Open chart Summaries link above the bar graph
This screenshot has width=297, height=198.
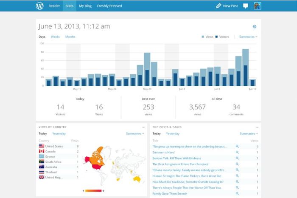(x=248, y=37)
